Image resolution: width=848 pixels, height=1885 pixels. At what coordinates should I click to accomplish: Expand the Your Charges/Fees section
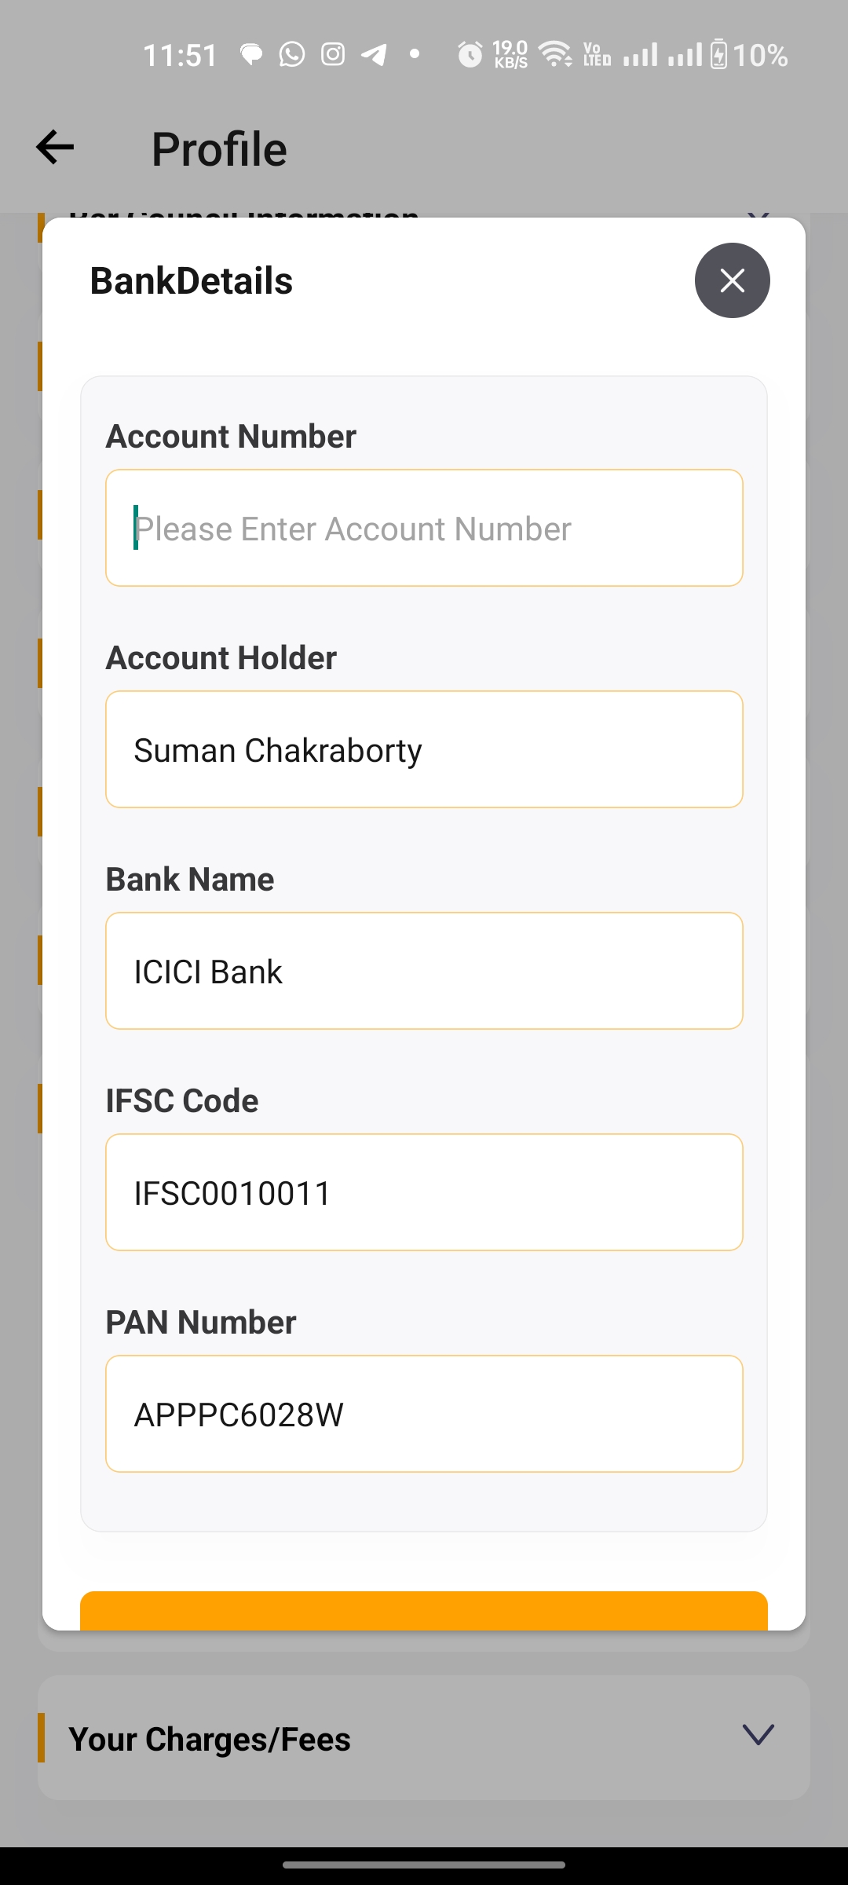click(210, 1739)
